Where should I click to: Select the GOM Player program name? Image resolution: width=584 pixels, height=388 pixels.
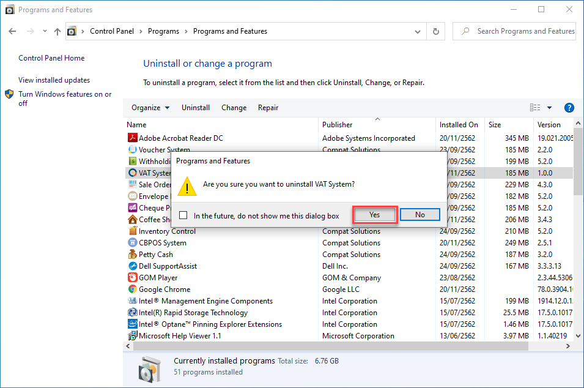[158, 278]
